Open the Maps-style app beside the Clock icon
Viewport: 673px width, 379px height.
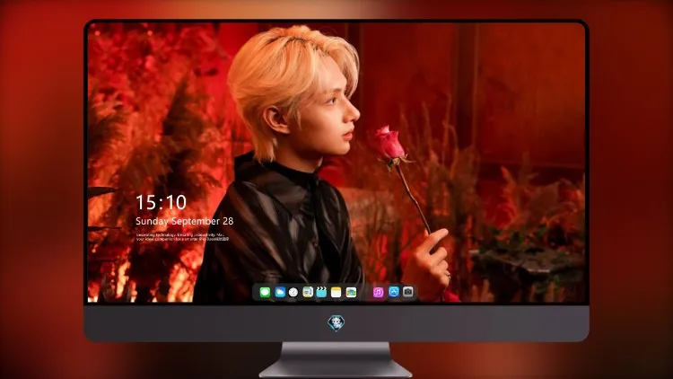[307, 292]
